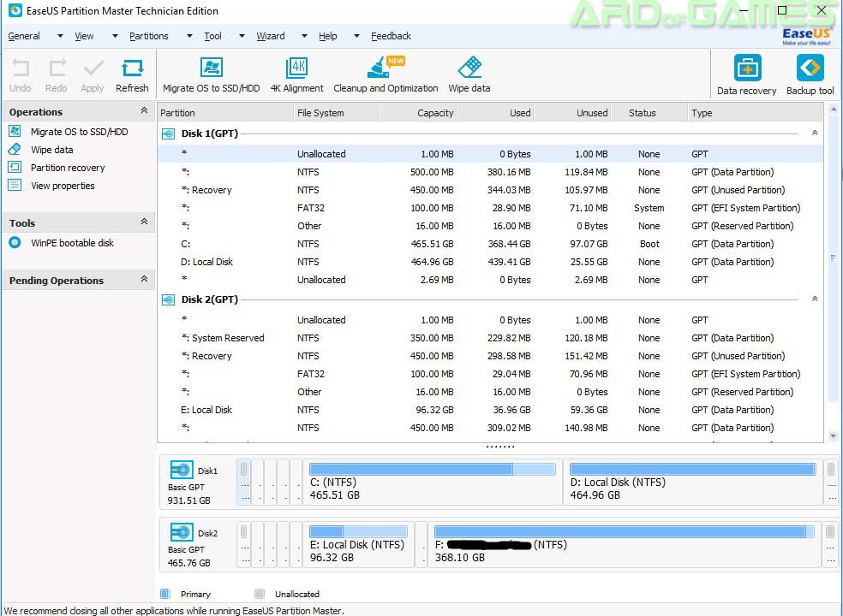This screenshot has height=616, width=843.
Task: Click the Apply checkmark icon
Action: 93,68
